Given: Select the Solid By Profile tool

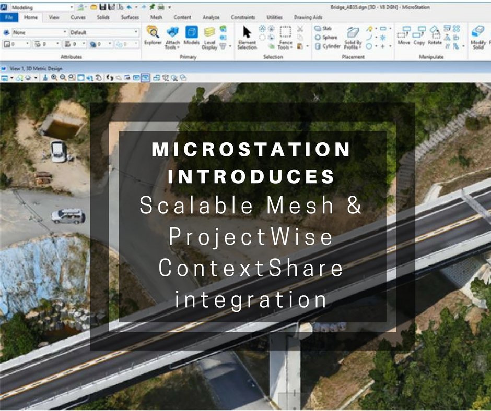Looking at the screenshot, I should [x=353, y=38].
